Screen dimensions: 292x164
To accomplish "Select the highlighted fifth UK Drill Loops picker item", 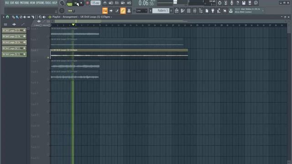I will pyautogui.click(x=14, y=54).
